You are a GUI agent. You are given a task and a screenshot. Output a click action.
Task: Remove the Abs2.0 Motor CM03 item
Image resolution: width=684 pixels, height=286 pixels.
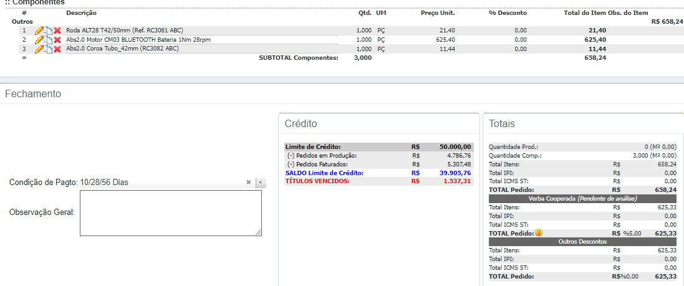(x=57, y=40)
